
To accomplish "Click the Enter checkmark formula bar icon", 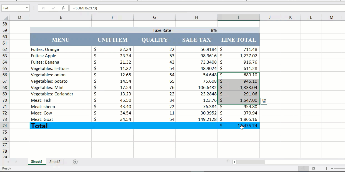I will pyautogui.click(x=53, y=8).
